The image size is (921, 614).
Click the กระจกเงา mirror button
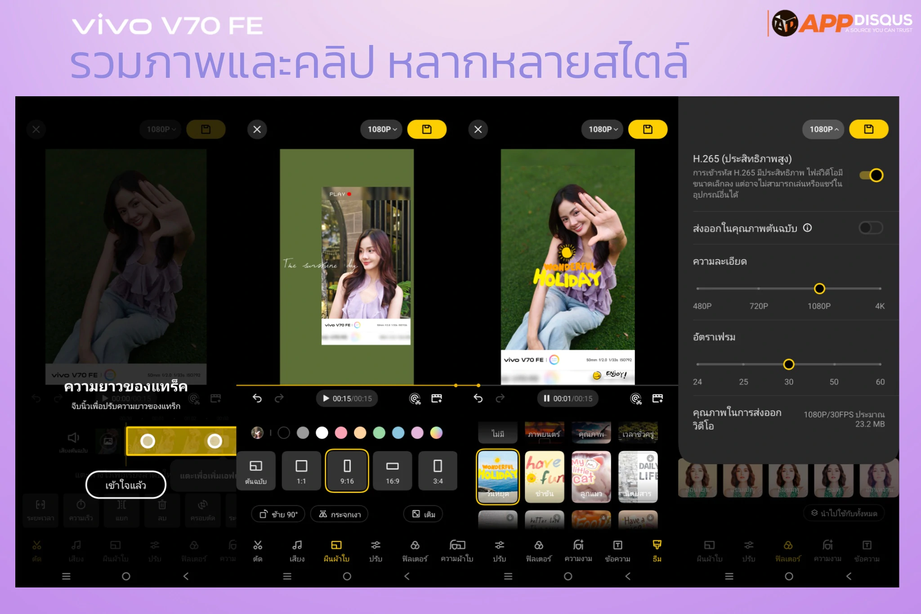click(340, 514)
